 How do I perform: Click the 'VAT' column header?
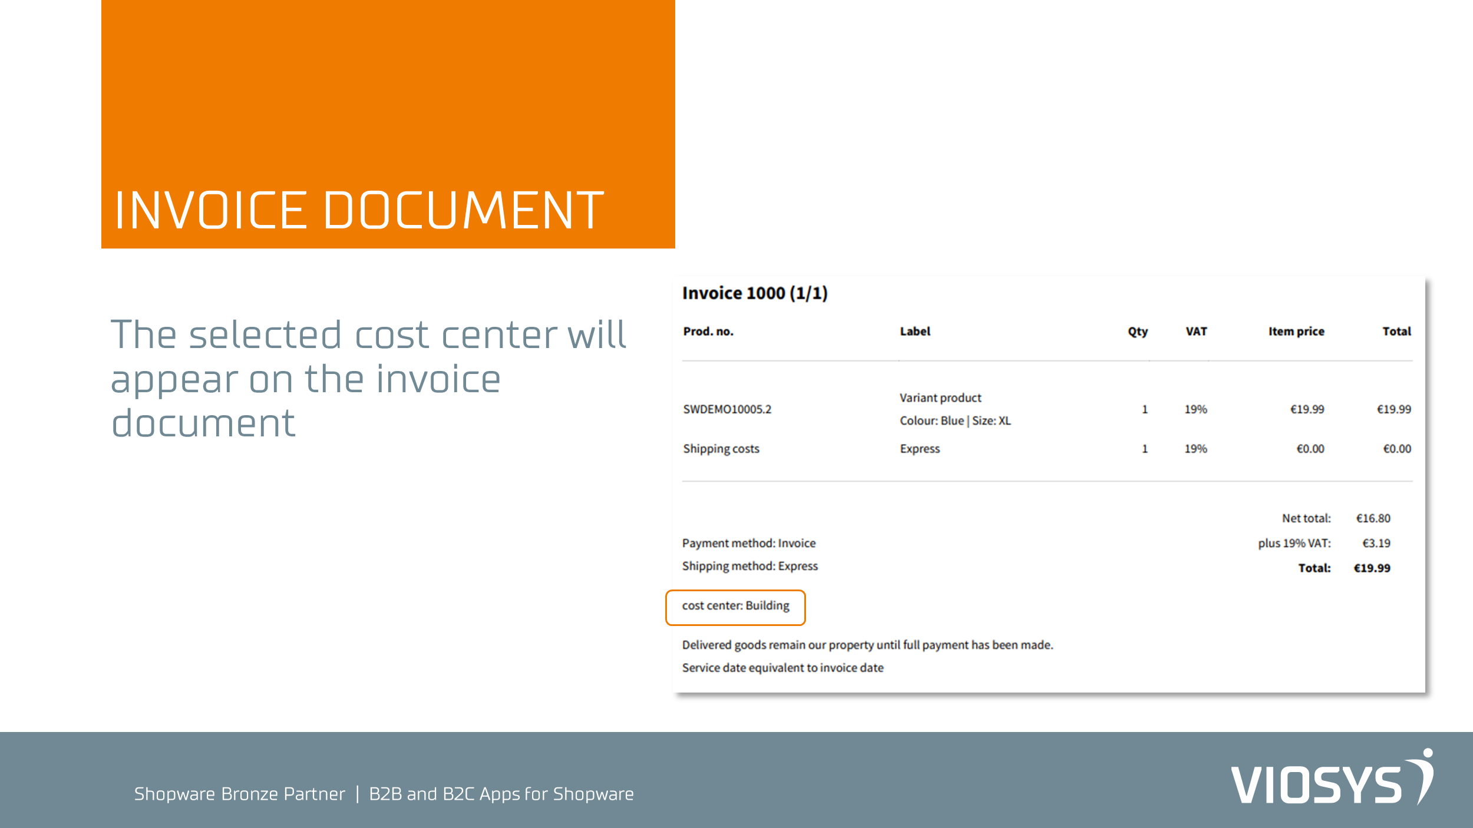[x=1196, y=332]
